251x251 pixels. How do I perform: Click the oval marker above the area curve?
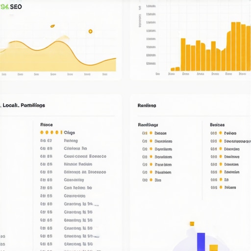[52, 26]
